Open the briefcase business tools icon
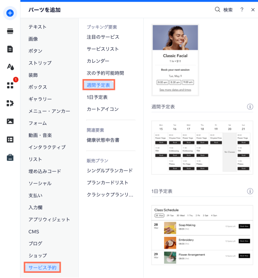The width and height of the screenshot is (258, 278). 10,158
